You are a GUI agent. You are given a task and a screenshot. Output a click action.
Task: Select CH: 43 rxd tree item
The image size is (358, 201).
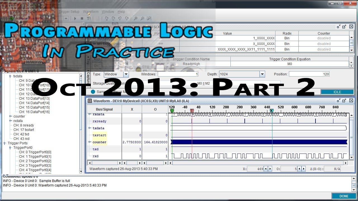coord(21,139)
